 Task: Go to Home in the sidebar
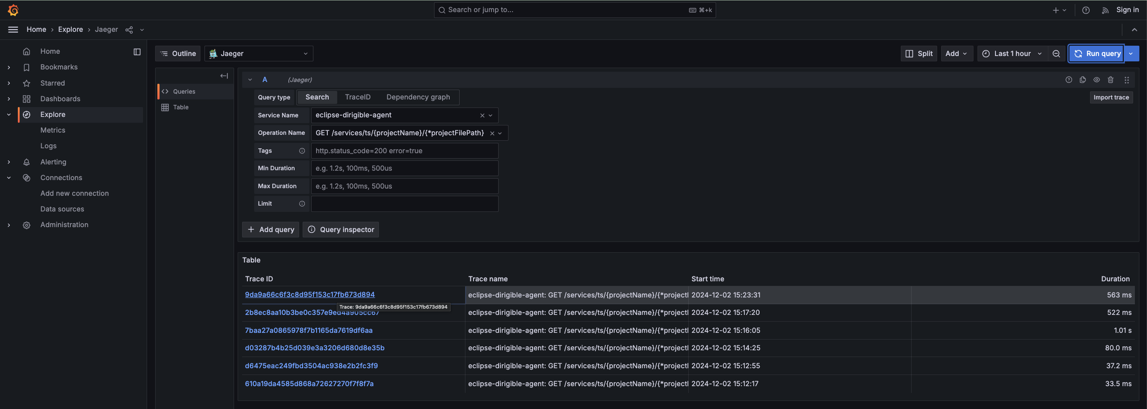click(50, 52)
